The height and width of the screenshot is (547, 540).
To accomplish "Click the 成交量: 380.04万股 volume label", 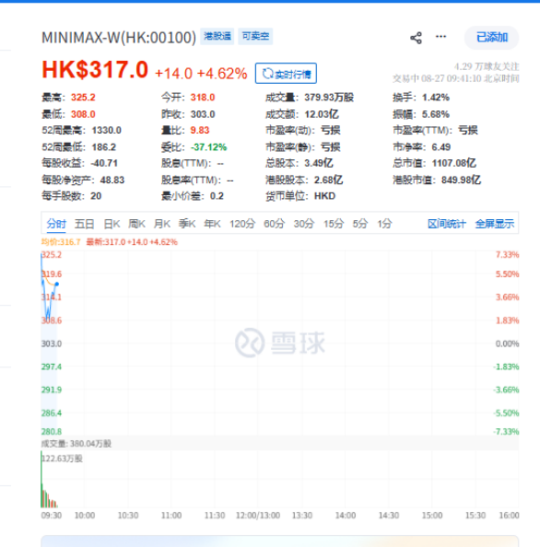I will 76,444.
